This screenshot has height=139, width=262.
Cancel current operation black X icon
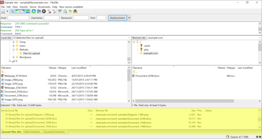tap(44, 11)
